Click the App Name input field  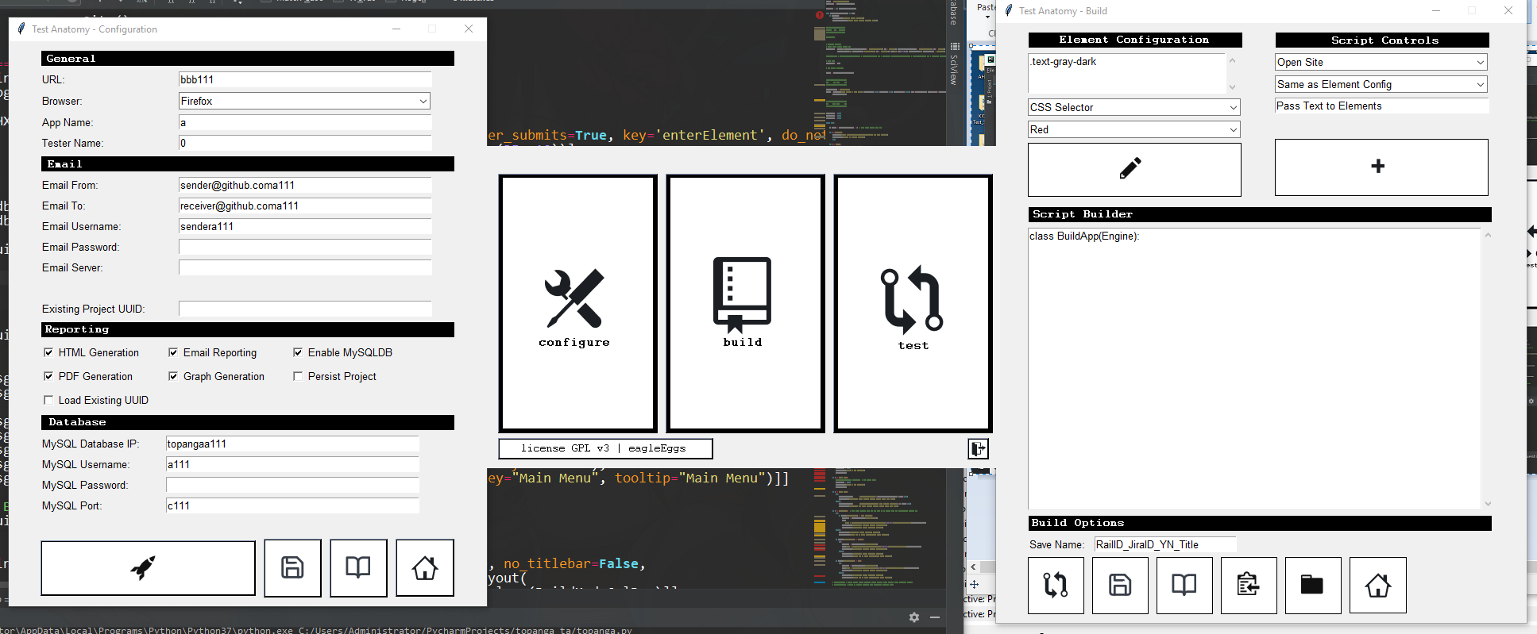(x=305, y=122)
